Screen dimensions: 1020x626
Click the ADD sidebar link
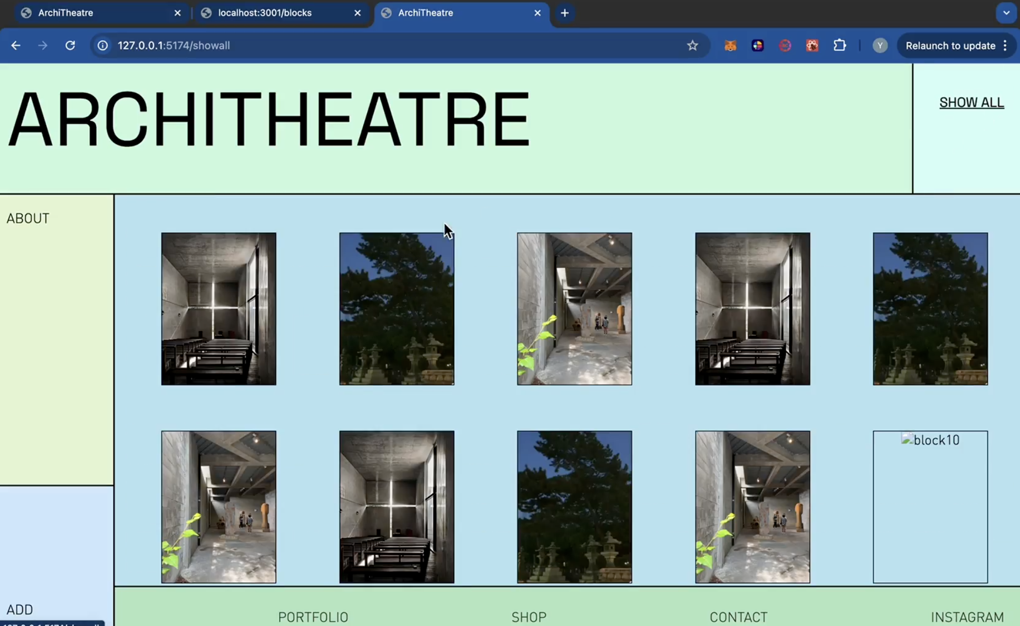click(20, 609)
